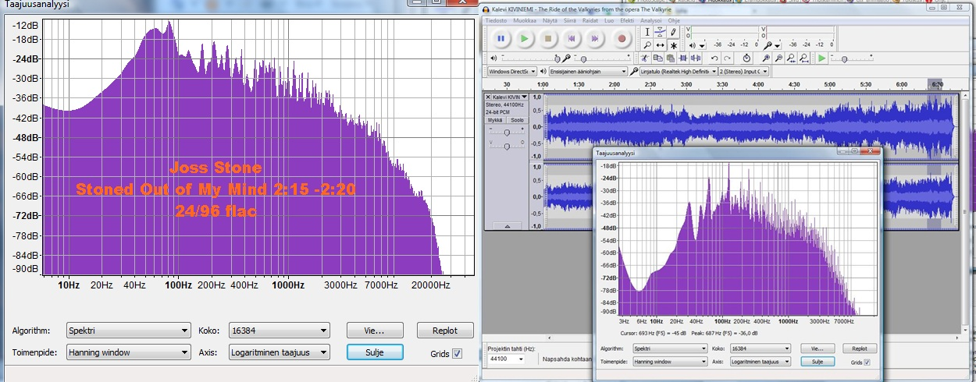Image resolution: width=976 pixels, height=382 pixels.
Task: Redo the last undone edit
Action: coord(727,58)
